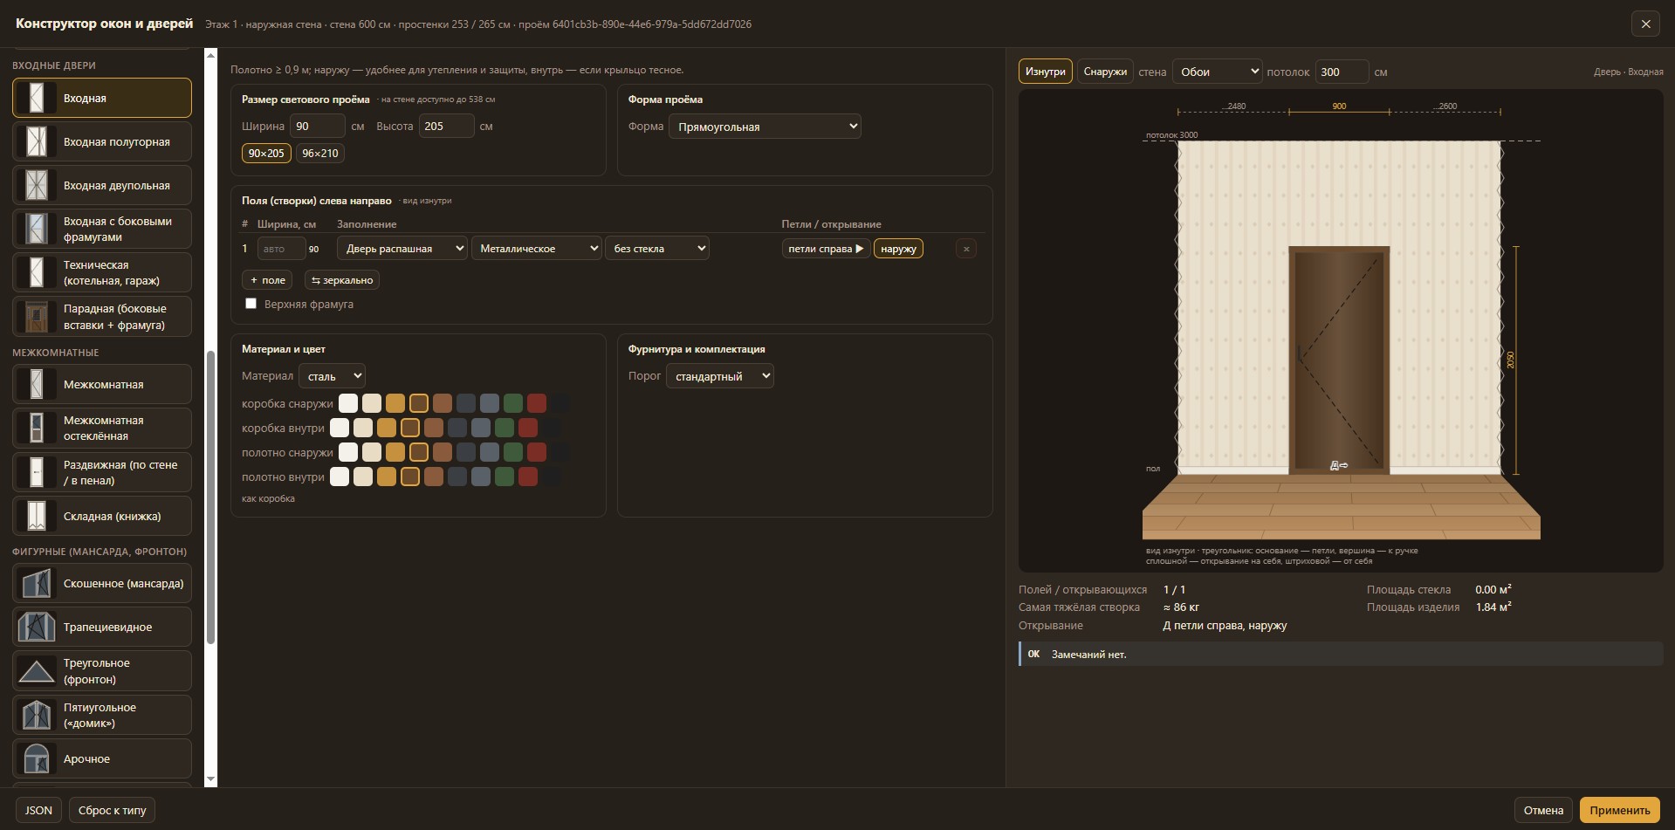
Task: Switch to the Снаружи view tab
Action: click(x=1104, y=72)
